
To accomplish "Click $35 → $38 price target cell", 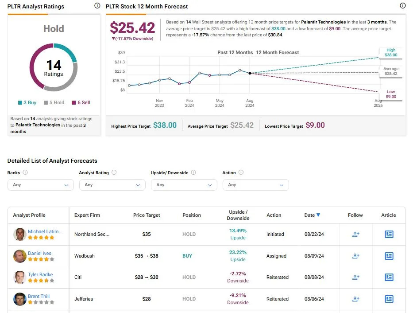I will (147, 256).
